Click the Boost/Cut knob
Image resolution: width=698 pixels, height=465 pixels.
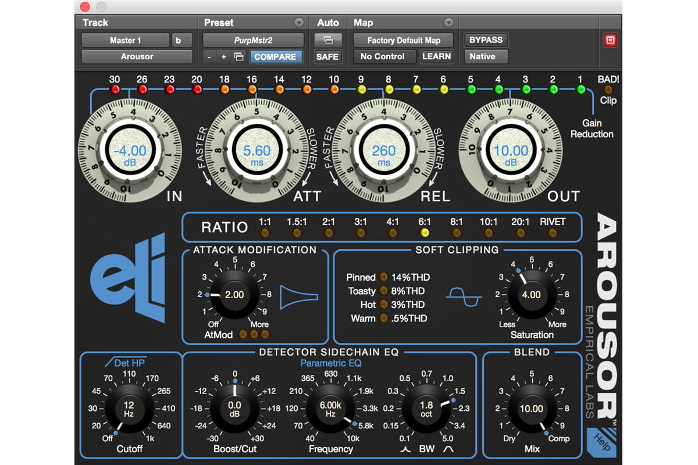[234, 409]
